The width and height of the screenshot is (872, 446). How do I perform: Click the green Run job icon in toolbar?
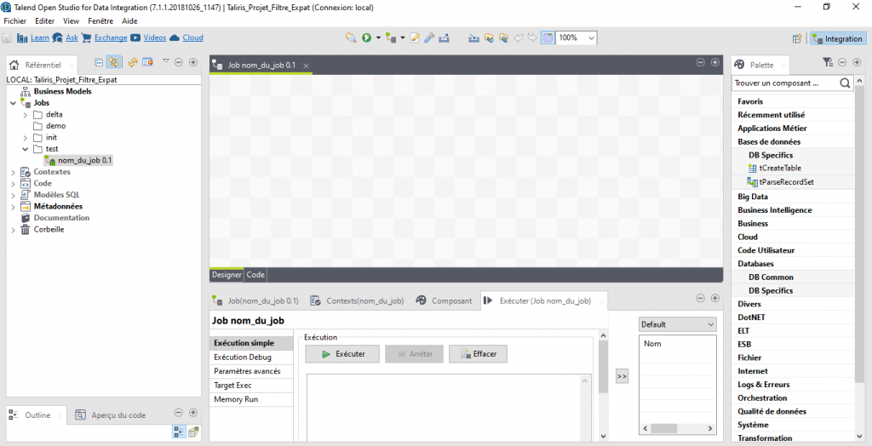coord(366,37)
